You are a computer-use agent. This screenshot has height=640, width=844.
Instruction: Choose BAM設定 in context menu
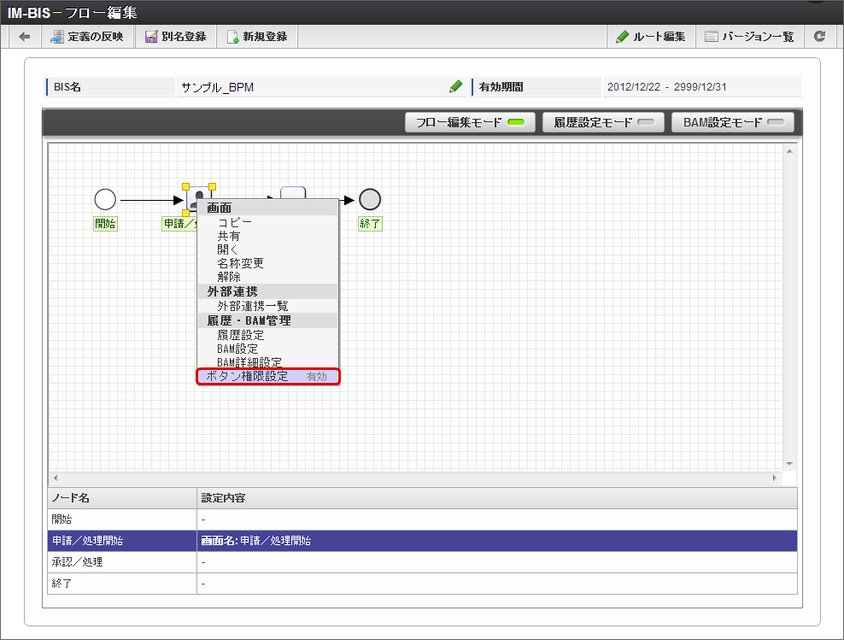click(237, 349)
